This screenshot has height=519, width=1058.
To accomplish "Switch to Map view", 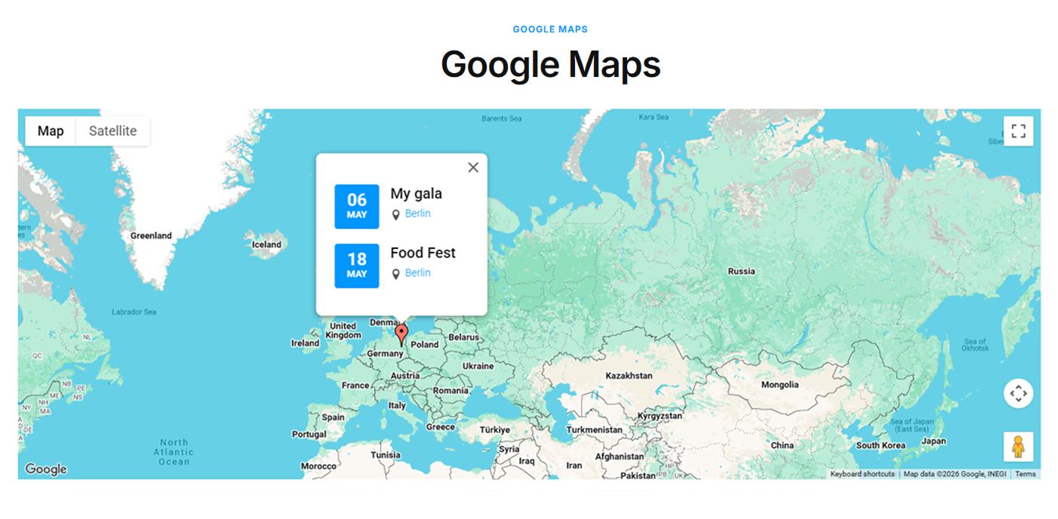I will pos(51,131).
